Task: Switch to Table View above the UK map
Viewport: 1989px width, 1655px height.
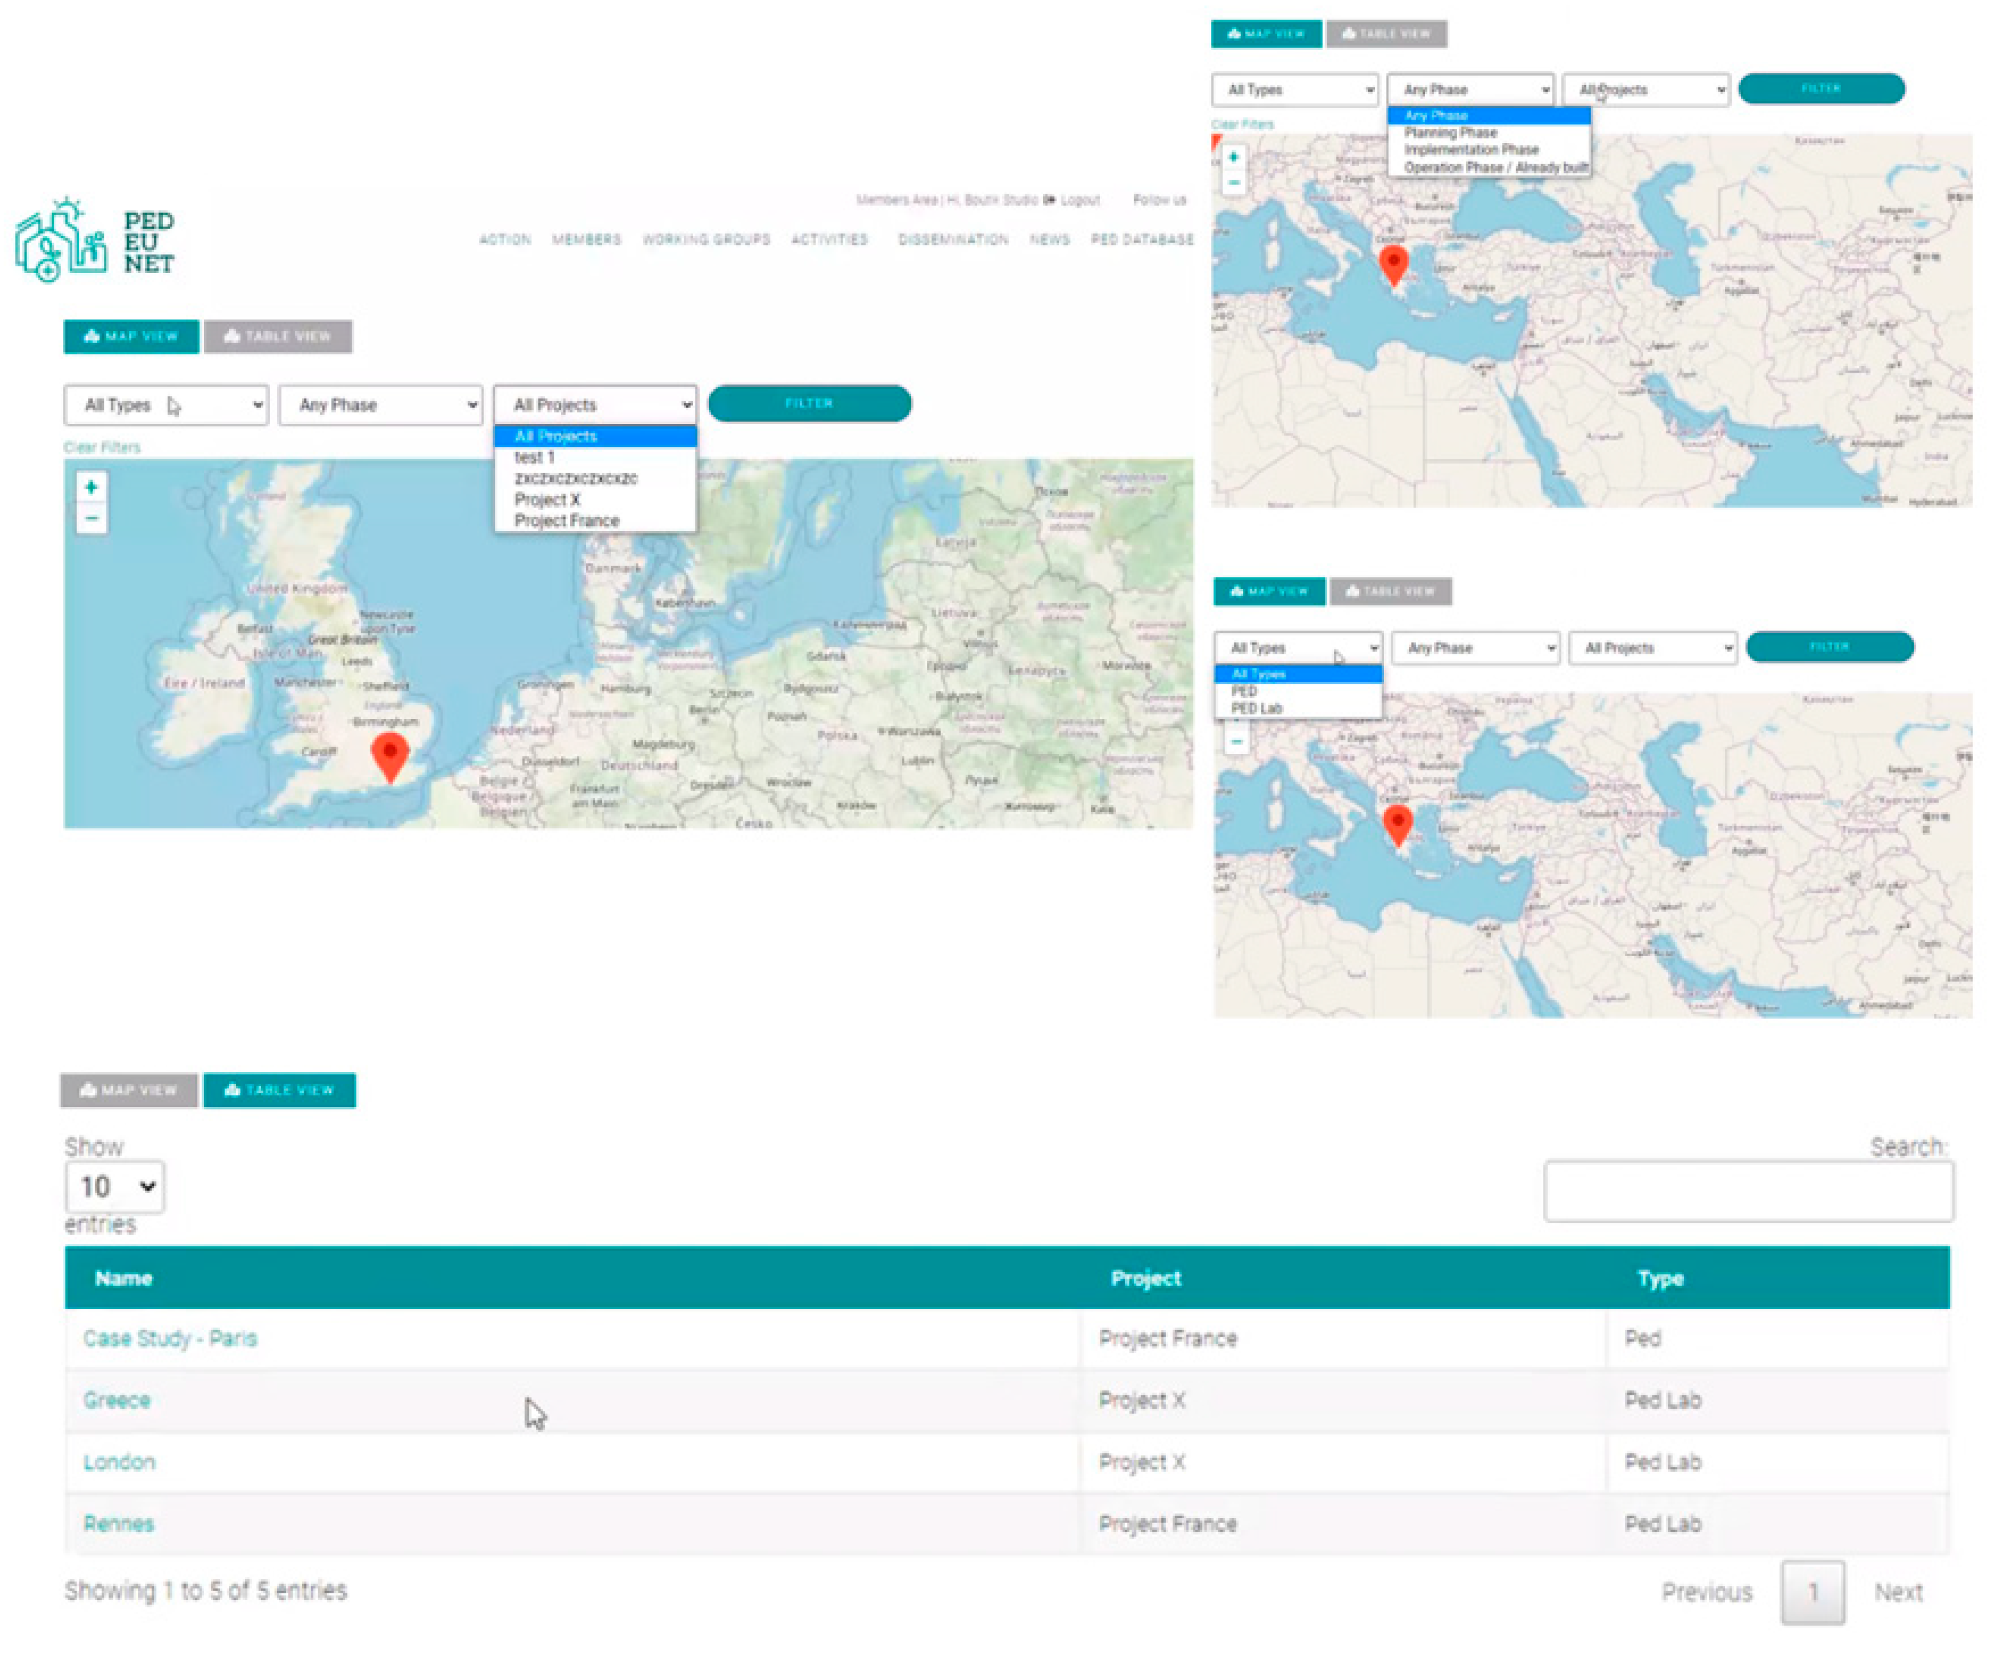Action: point(277,336)
